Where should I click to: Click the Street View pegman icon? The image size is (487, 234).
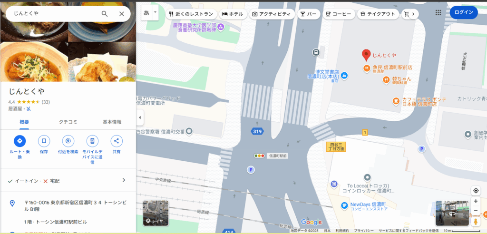tap(476, 222)
